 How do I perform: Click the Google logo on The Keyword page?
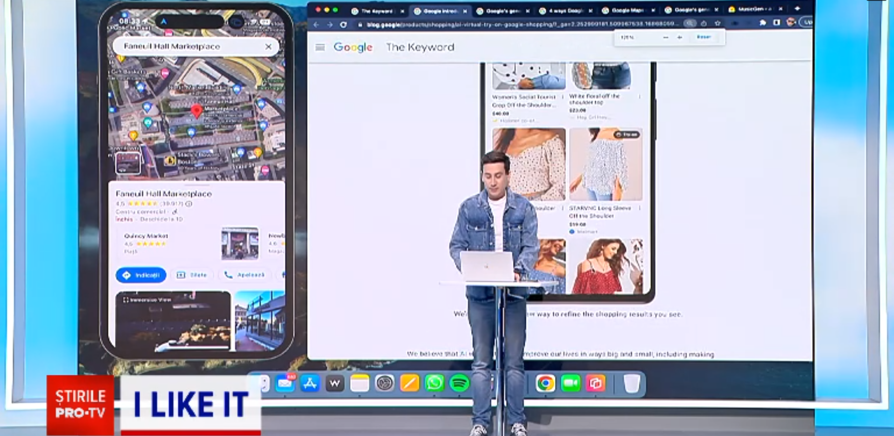coord(353,47)
